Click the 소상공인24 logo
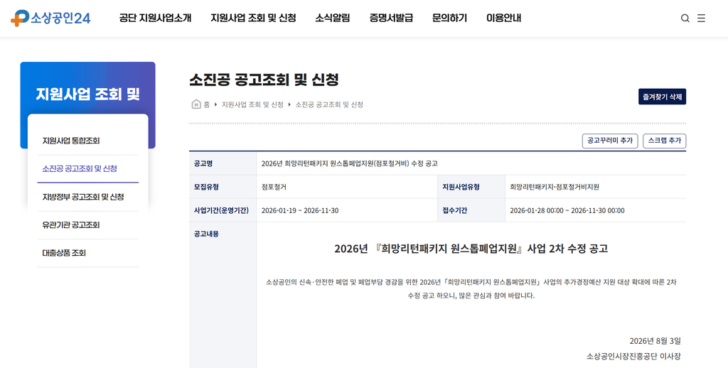Screen dimensions: 728x368 pos(50,18)
